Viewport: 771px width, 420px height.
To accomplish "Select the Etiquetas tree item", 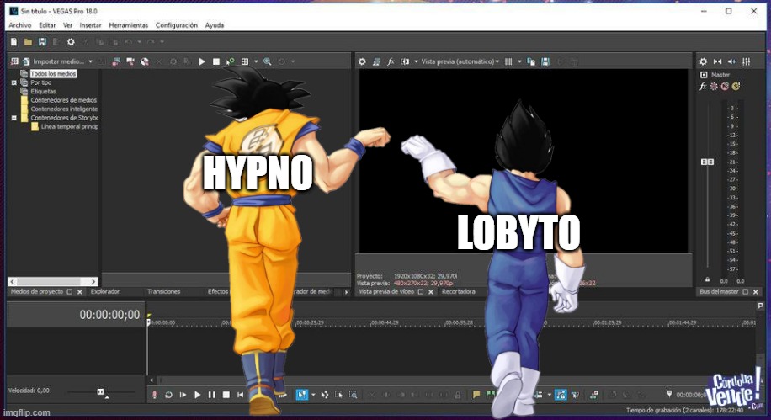I will point(43,92).
